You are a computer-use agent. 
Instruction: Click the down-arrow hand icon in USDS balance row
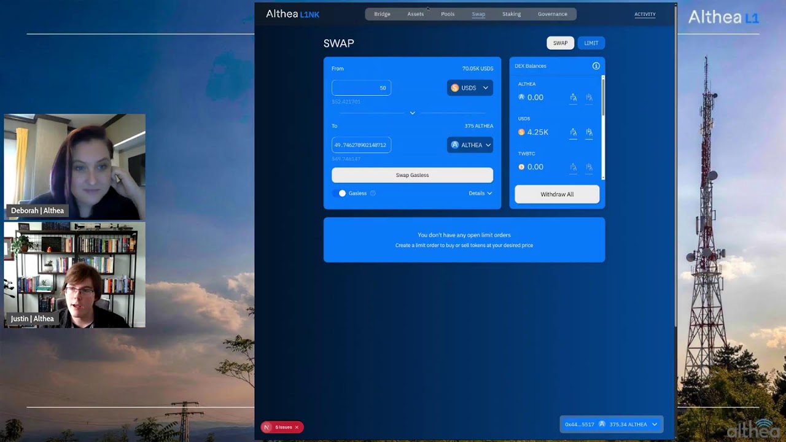589,132
